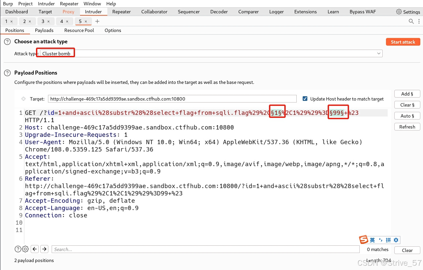
Task: Click the Host header line in request
Action: pyautogui.click(x=129, y=128)
